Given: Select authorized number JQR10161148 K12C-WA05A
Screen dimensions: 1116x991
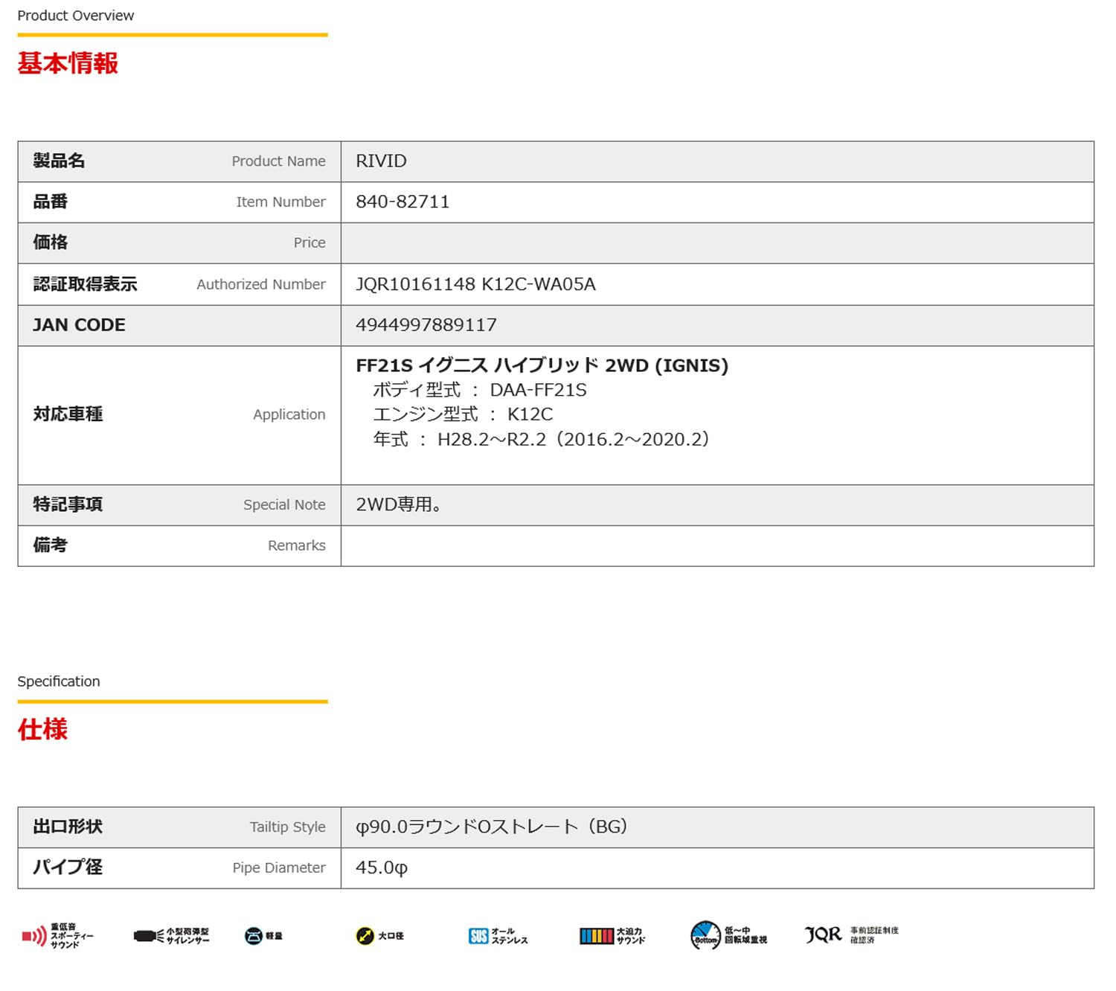Looking at the screenshot, I should pyautogui.click(x=475, y=284).
